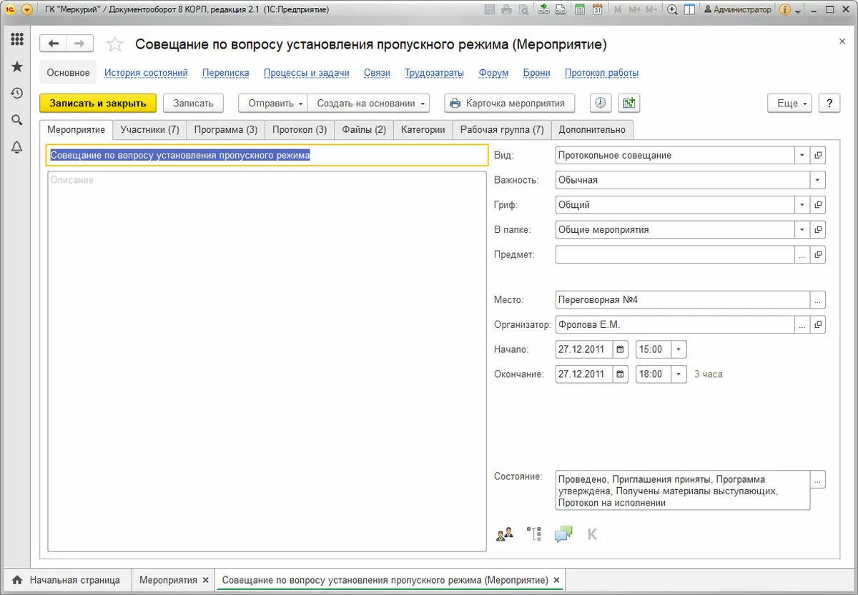Image resolution: width=858 pixels, height=595 pixels.
Task: Open the discussion chat bubbles icon
Action: [x=563, y=534]
